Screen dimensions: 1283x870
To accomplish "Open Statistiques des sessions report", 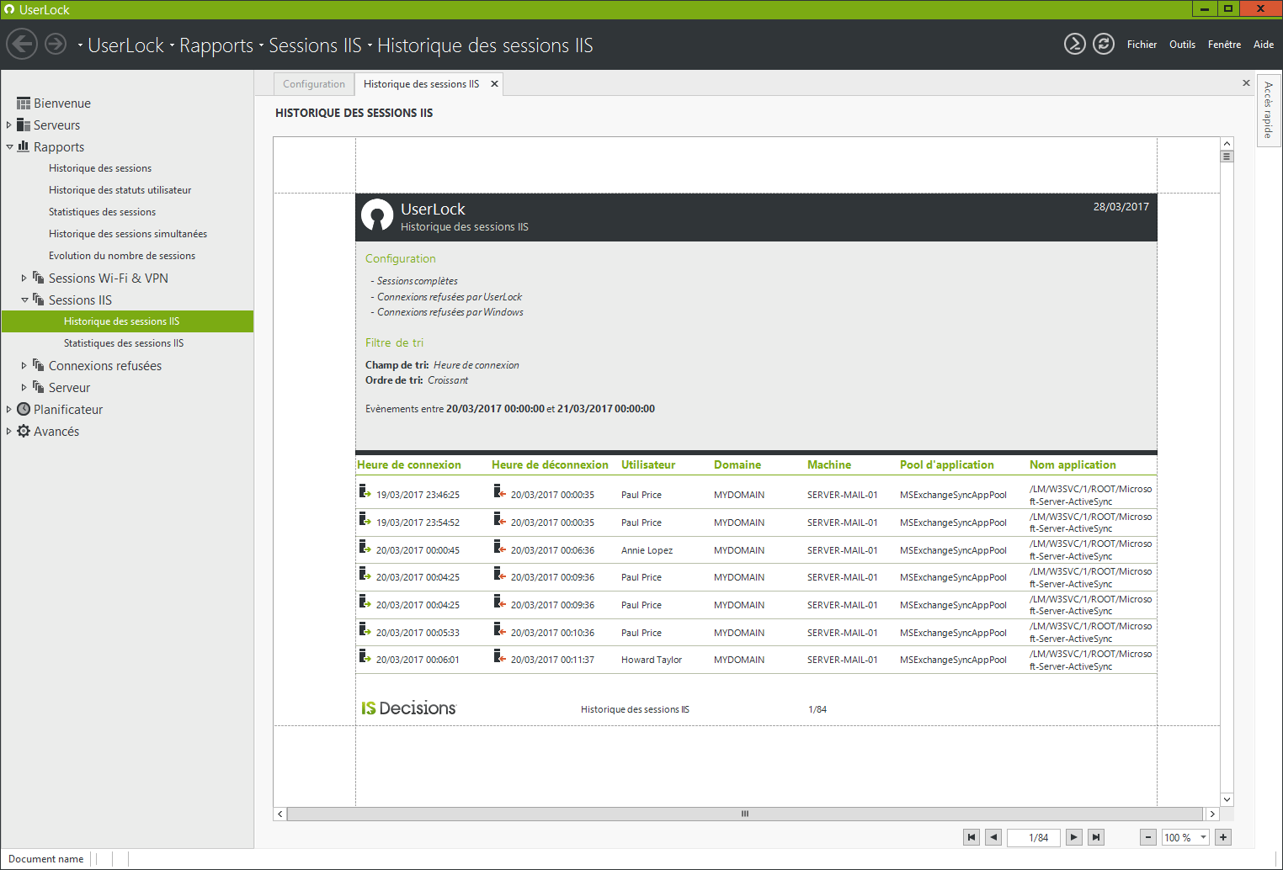I will tap(103, 212).
